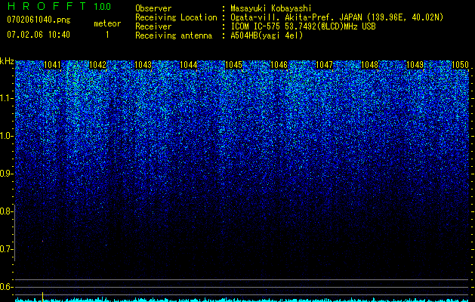This screenshot has width=475, height=302.
Task: Click the 1042 time marker
Action: coord(98,65)
